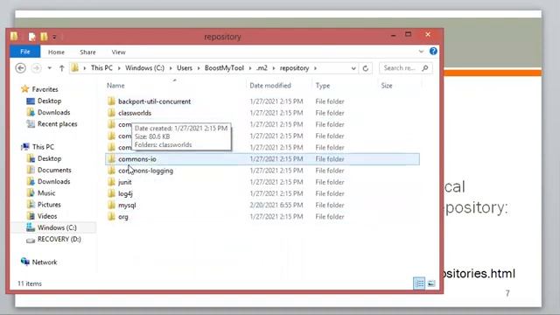This screenshot has width=560, height=315.
Task: Click Users in the address path
Action: [185, 68]
